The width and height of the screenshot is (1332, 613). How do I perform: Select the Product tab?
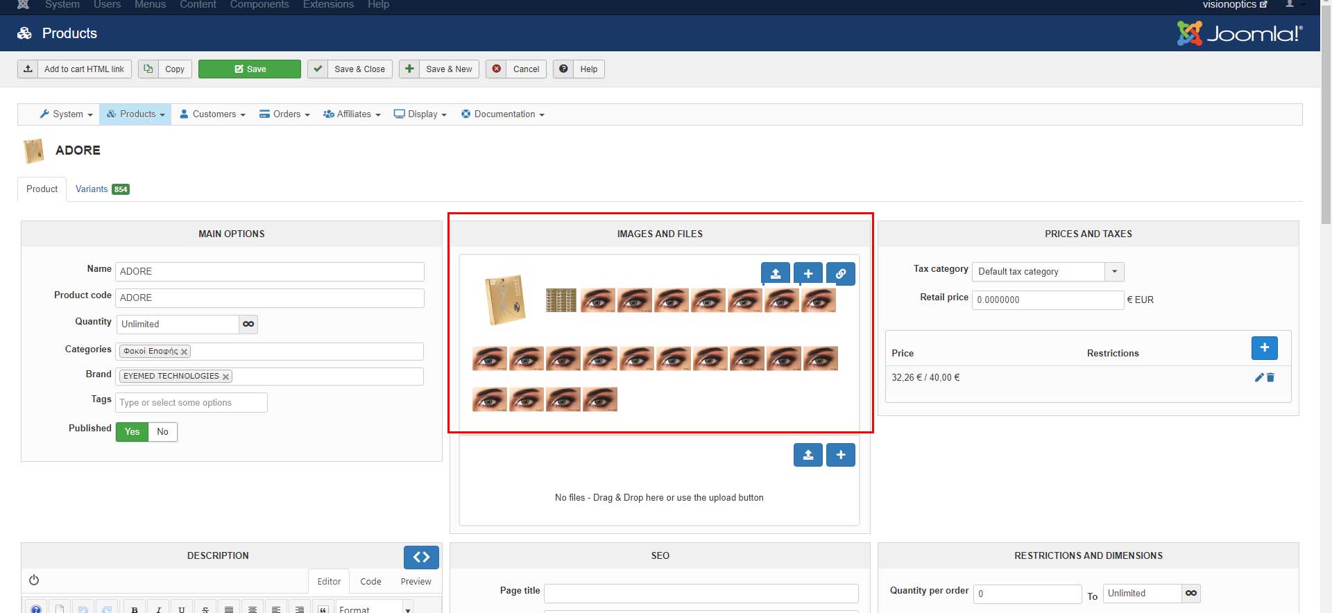[x=42, y=189]
